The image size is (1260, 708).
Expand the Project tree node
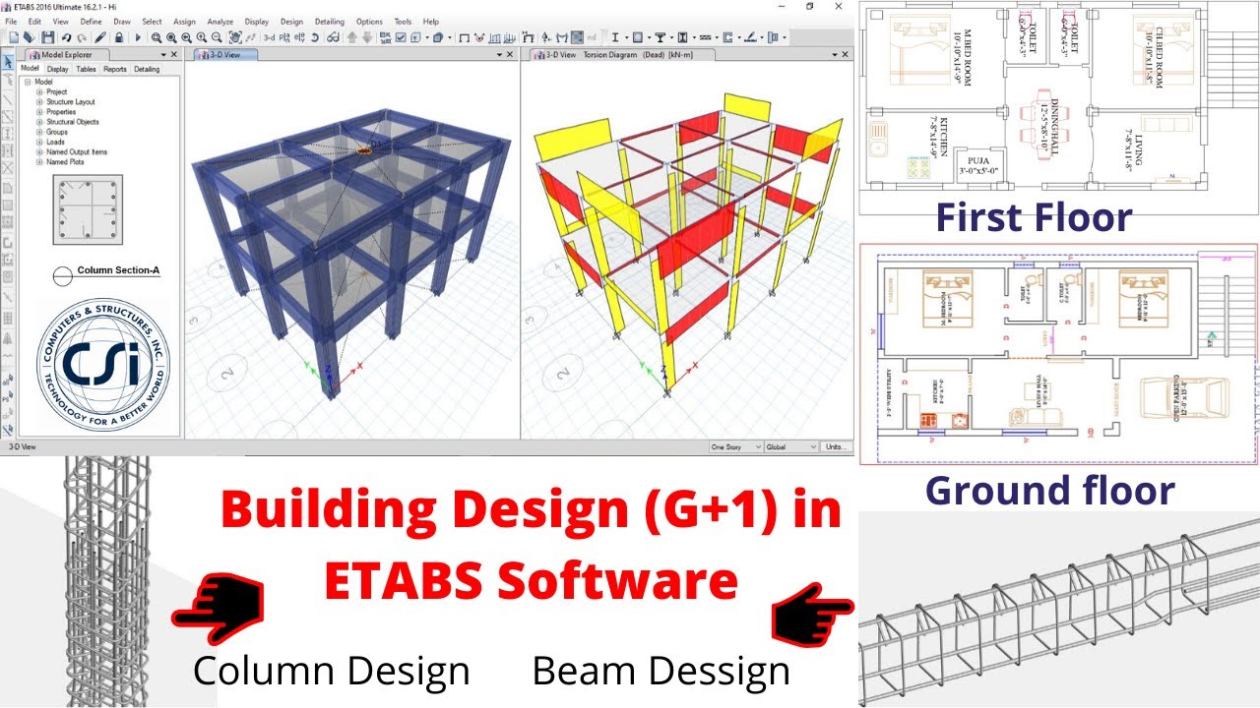40,91
